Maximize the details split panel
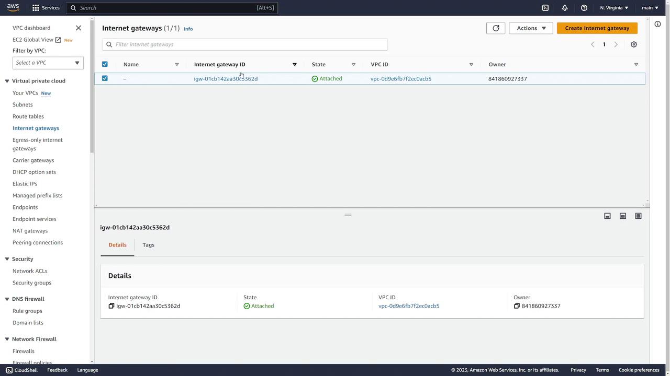Screen dimensions: 670x376 pyautogui.click(x=638, y=216)
